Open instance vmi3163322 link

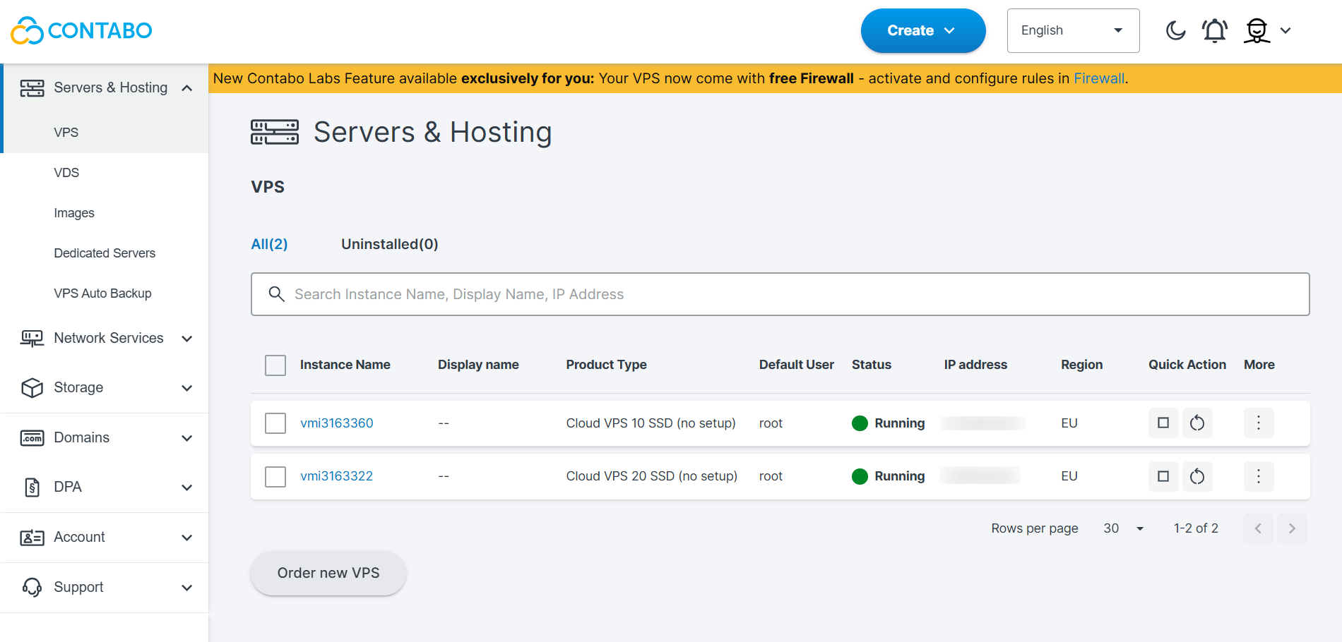coord(337,476)
